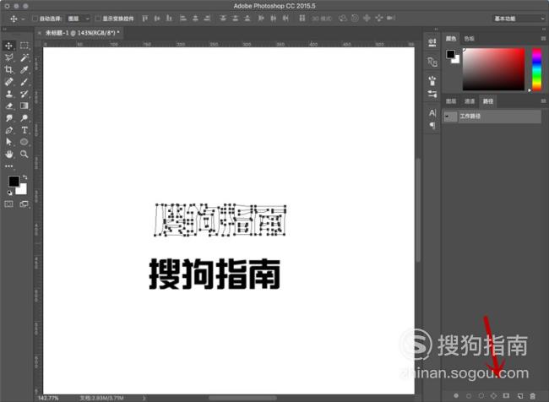Click Auto-Align Layers icon
Image resolution: width=549 pixels, height=402 pixels.
coord(302,19)
